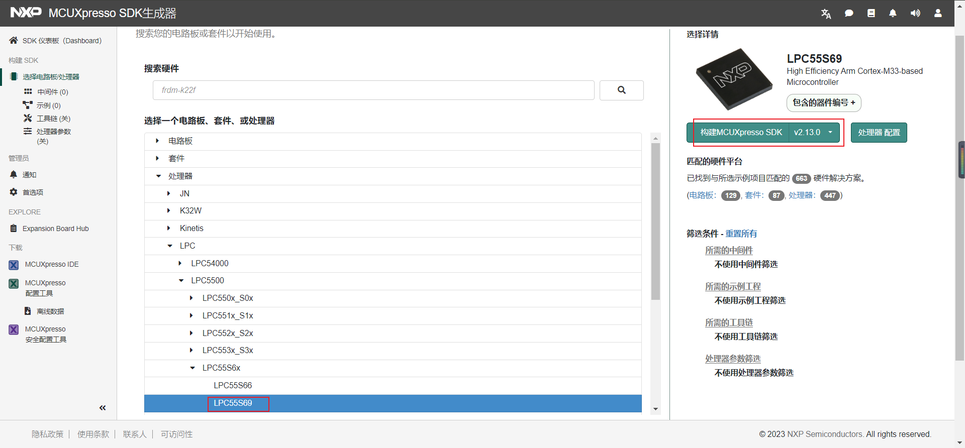The height and width of the screenshot is (448, 965).
Task: Click the 工具链 tools icon
Action: click(x=28, y=118)
